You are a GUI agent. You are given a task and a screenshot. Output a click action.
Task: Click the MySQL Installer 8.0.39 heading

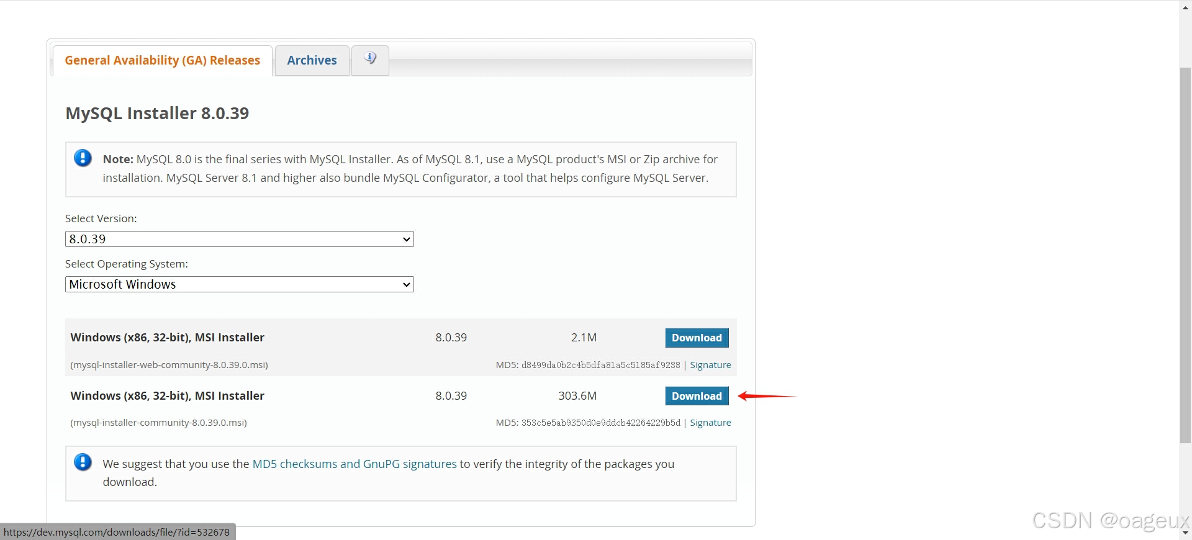(x=157, y=113)
